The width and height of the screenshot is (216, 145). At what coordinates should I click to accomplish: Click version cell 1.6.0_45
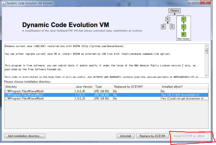click(84, 91)
